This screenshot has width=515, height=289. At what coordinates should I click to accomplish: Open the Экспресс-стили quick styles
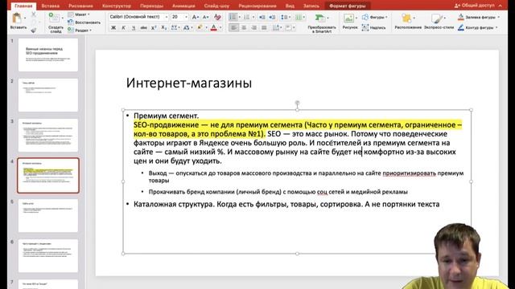click(439, 22)
